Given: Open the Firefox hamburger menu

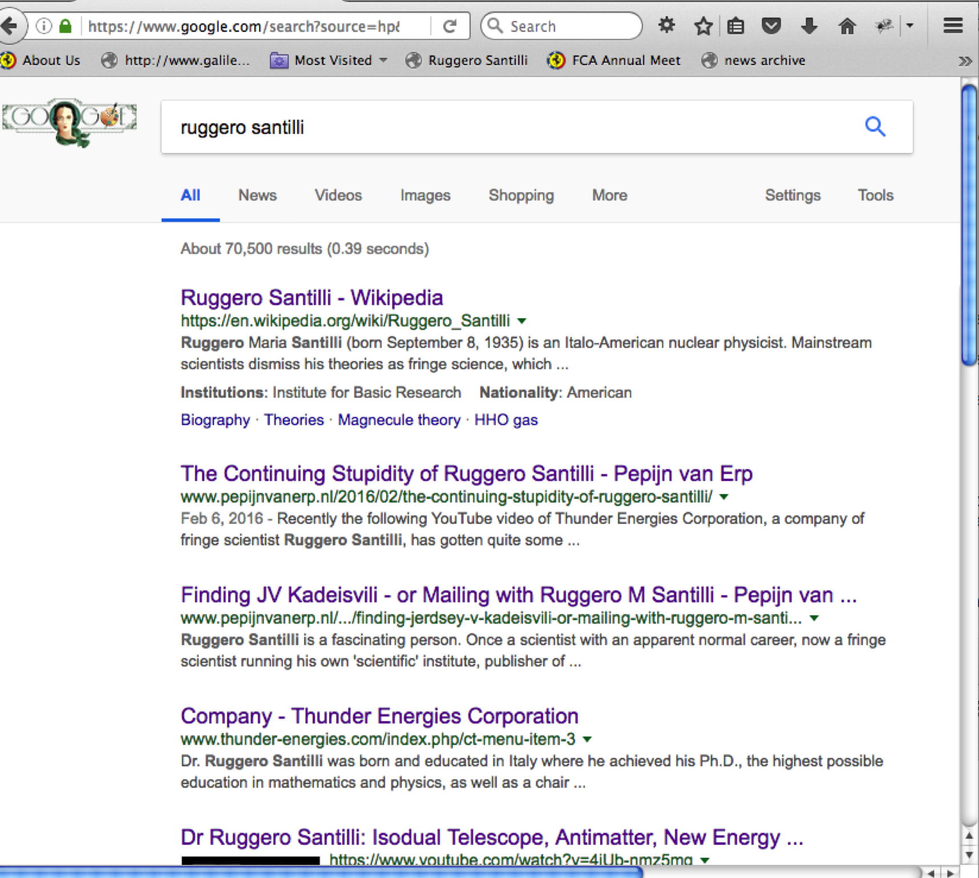Looking at the screenshot, I should point(953,26).
